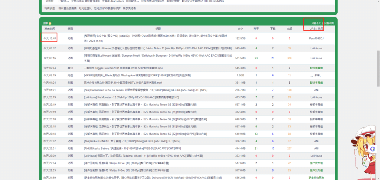
Task: Select the 207 completed count cell
Action: [x=289, y=148]
